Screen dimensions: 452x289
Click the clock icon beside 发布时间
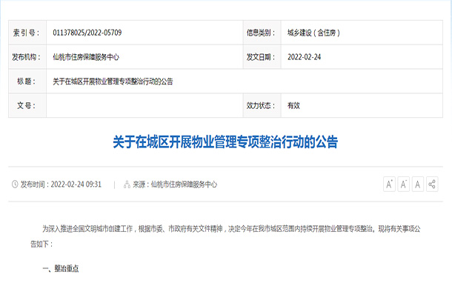[x=15, y=184]
